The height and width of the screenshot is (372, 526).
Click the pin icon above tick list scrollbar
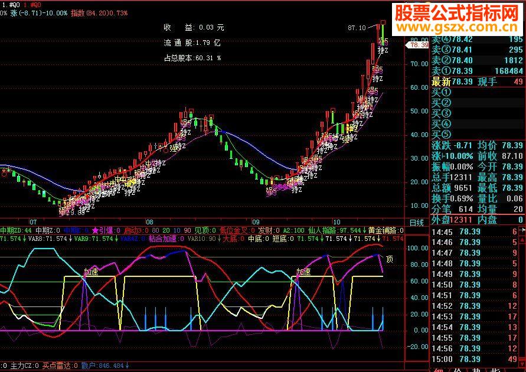pos(522,230)
